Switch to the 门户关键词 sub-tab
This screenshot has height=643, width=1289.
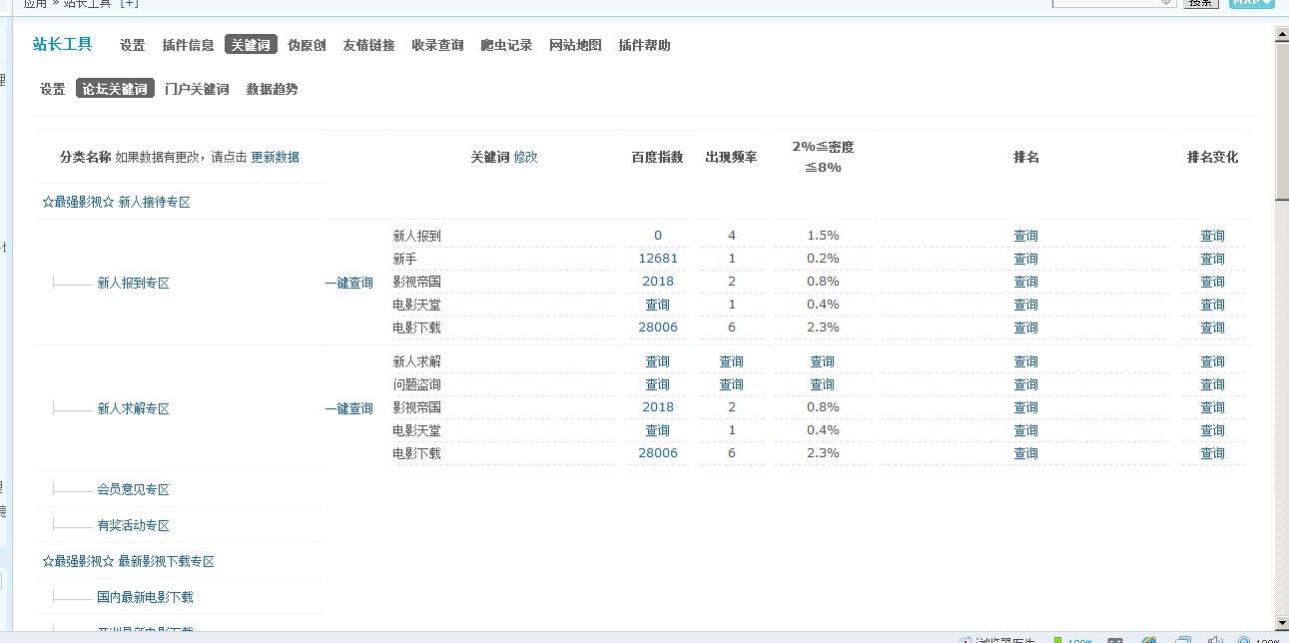pos(197,89)
